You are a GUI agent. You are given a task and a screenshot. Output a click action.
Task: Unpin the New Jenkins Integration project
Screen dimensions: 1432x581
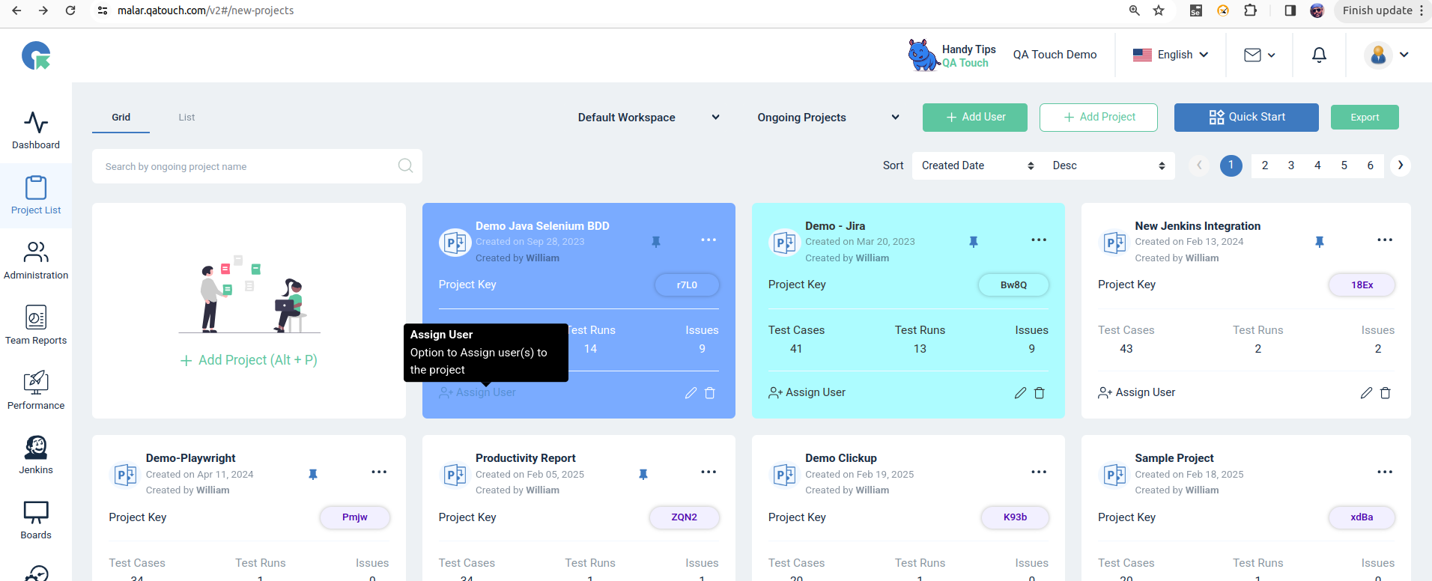[1320, 242]
